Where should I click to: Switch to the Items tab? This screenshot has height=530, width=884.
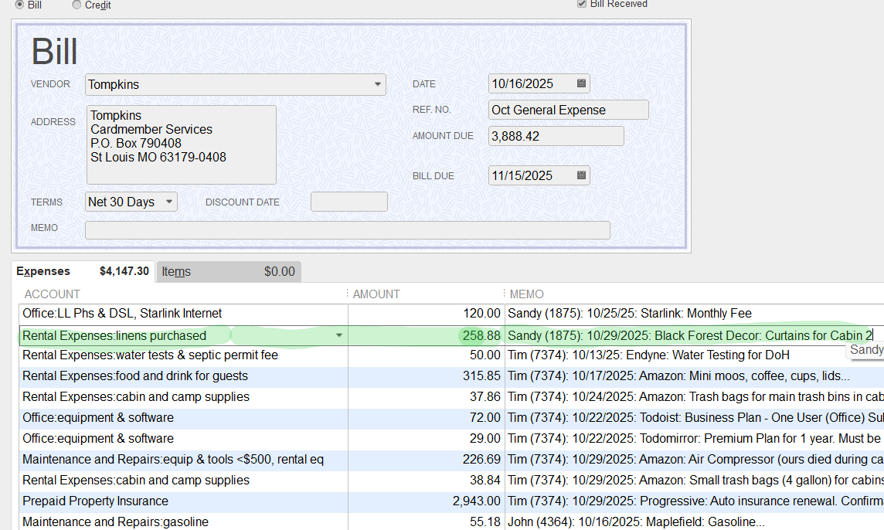coord(228,272)
